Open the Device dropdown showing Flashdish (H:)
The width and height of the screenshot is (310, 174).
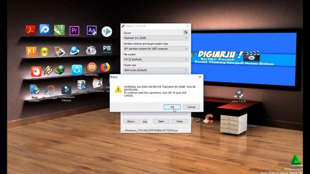155,38
